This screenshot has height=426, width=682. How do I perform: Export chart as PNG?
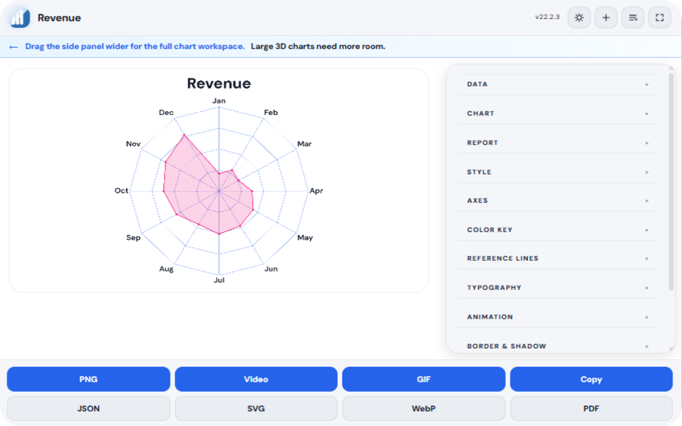point(88,379)
